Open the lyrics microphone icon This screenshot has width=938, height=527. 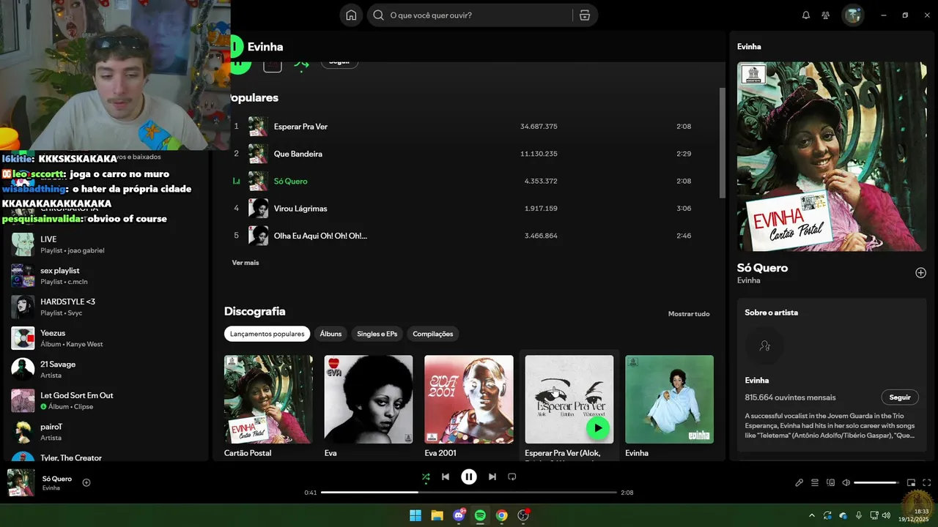pyautogui.click(x=799, y=482)
